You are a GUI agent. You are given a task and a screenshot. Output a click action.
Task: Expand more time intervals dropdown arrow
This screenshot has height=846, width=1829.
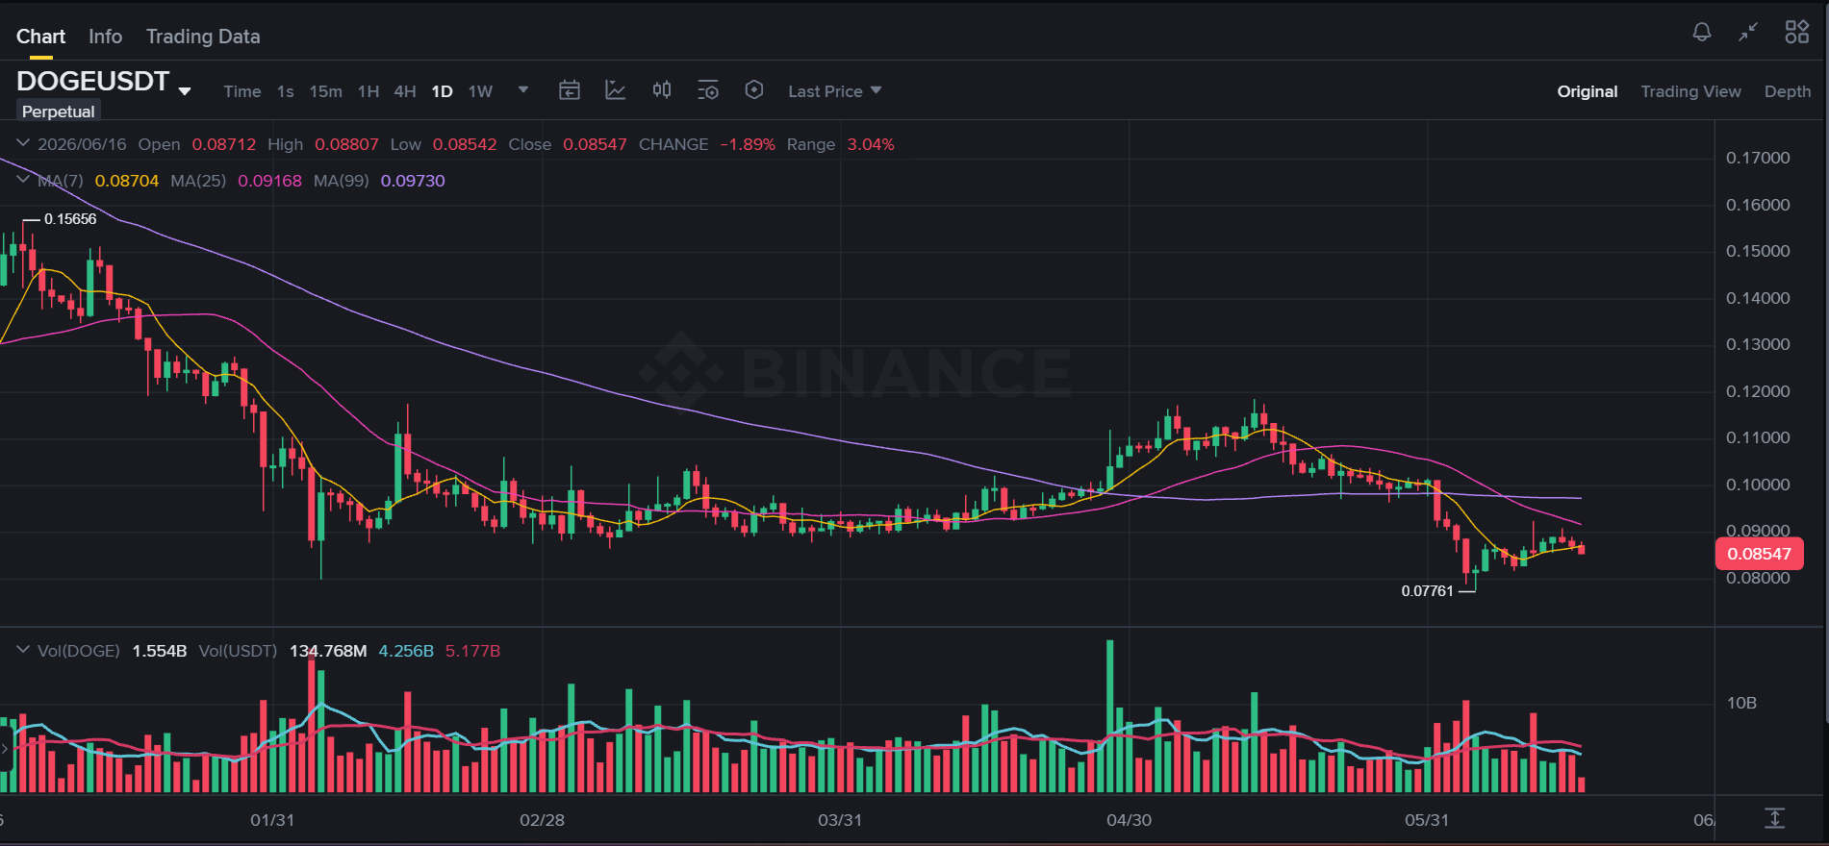pos(523,89)
